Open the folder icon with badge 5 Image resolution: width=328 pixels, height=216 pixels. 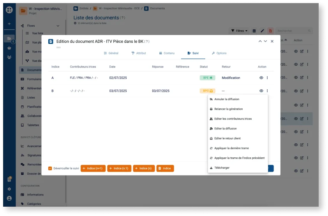click(x=9, y=38)
